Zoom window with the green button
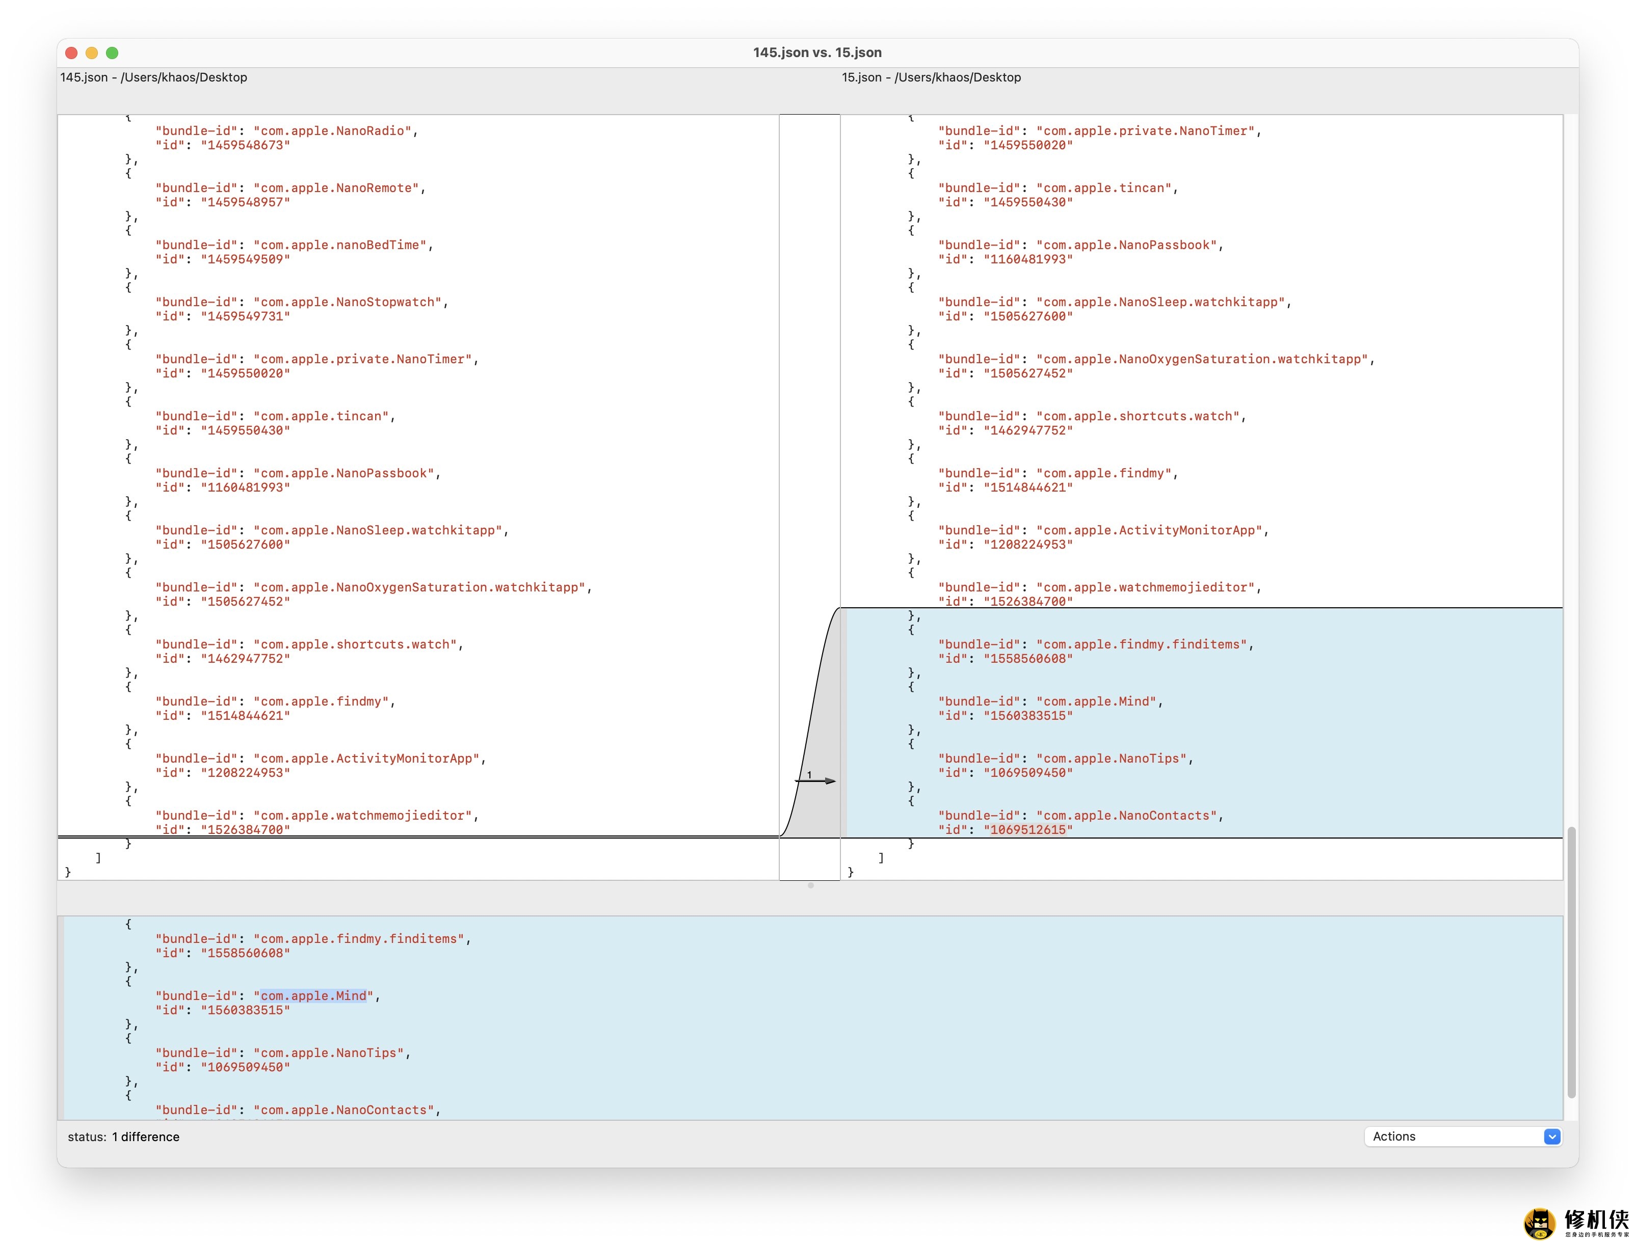Viewport: 1636px width, 1243px height. click(x=113, y=52)
